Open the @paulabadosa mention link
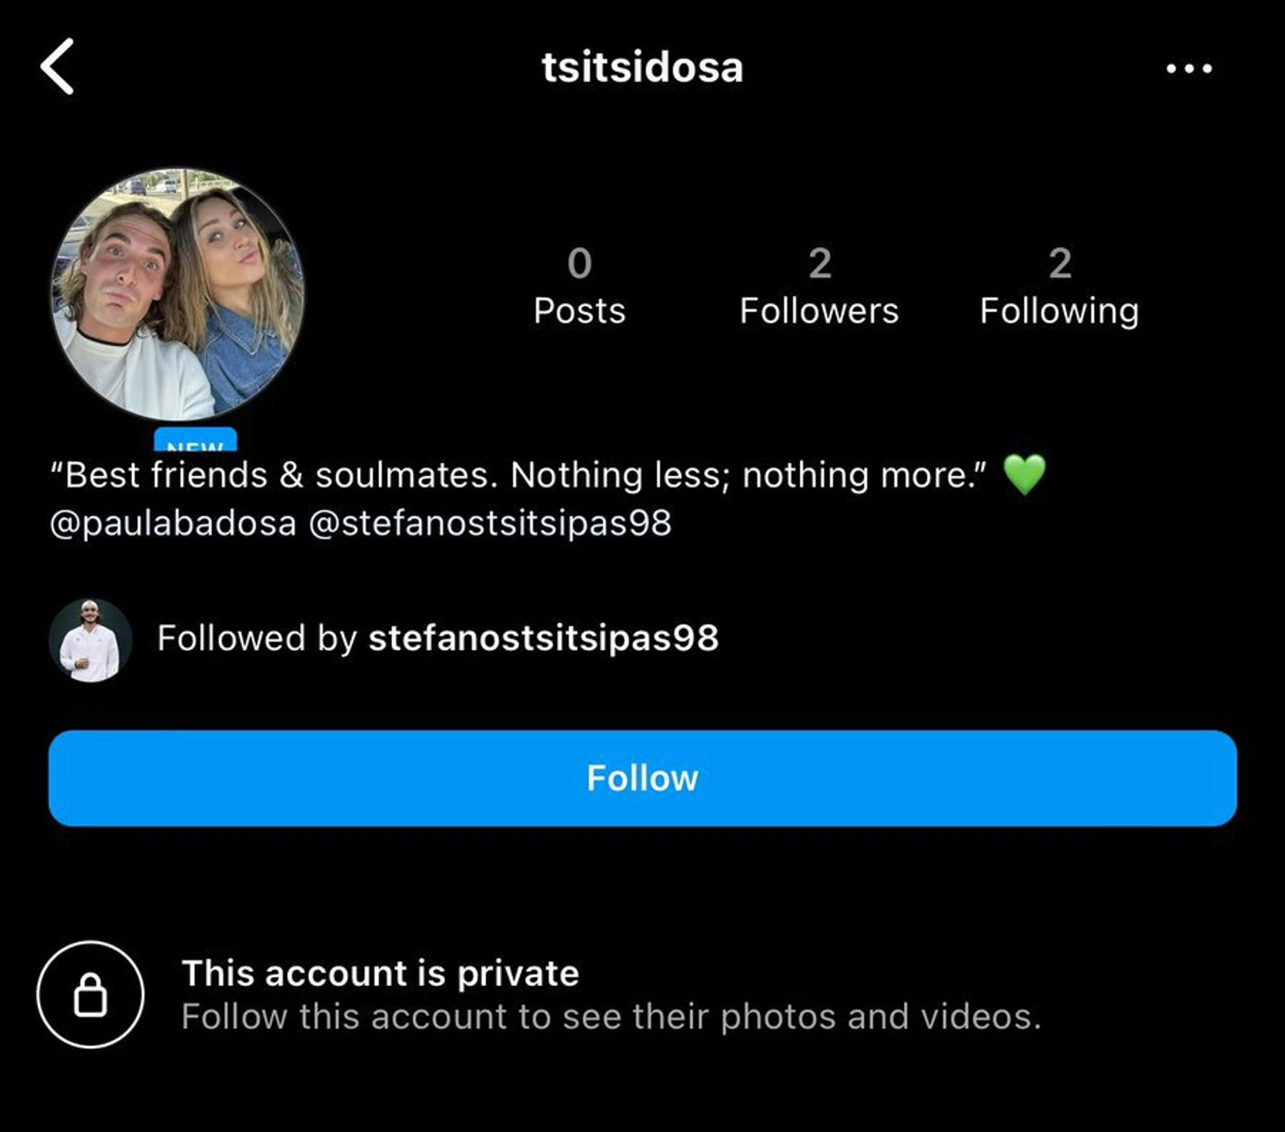 point(173,524)
